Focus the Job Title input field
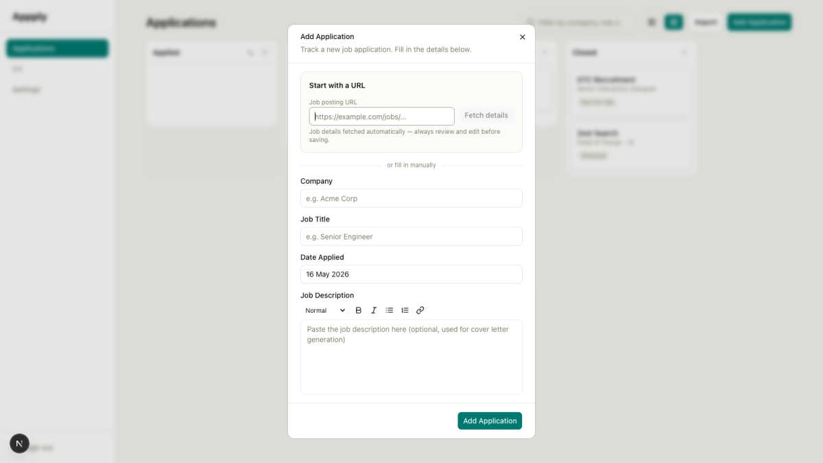Image resolution: width=823 pixels, height=463 pixels. tap(411, 237)
